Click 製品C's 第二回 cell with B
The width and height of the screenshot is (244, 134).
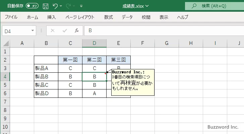tap(94, 85)
